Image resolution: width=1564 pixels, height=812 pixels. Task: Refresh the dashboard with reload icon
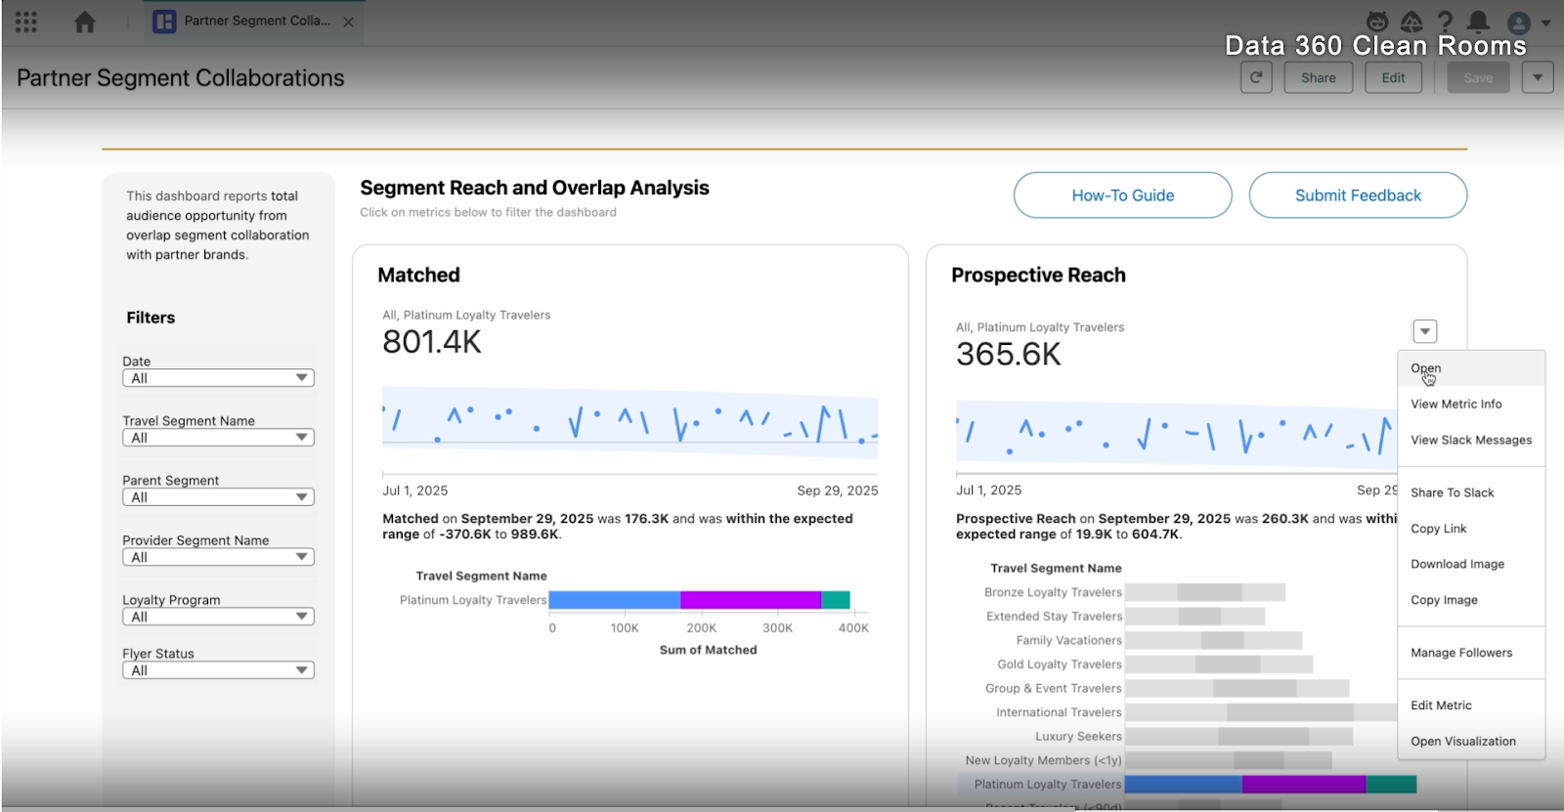(x=1256, y=78)
